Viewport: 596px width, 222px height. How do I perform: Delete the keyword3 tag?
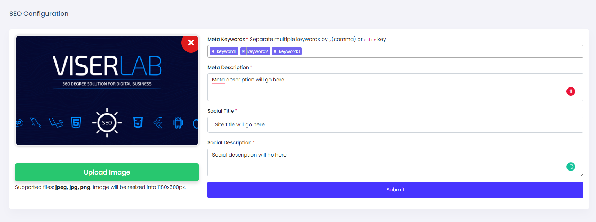click(x=275, y=51)
